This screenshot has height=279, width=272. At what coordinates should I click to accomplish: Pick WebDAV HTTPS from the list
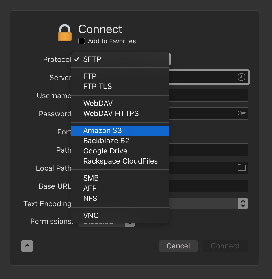120,113
